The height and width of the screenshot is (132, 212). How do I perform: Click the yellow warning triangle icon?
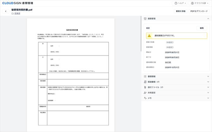click(x=149, y=36)
